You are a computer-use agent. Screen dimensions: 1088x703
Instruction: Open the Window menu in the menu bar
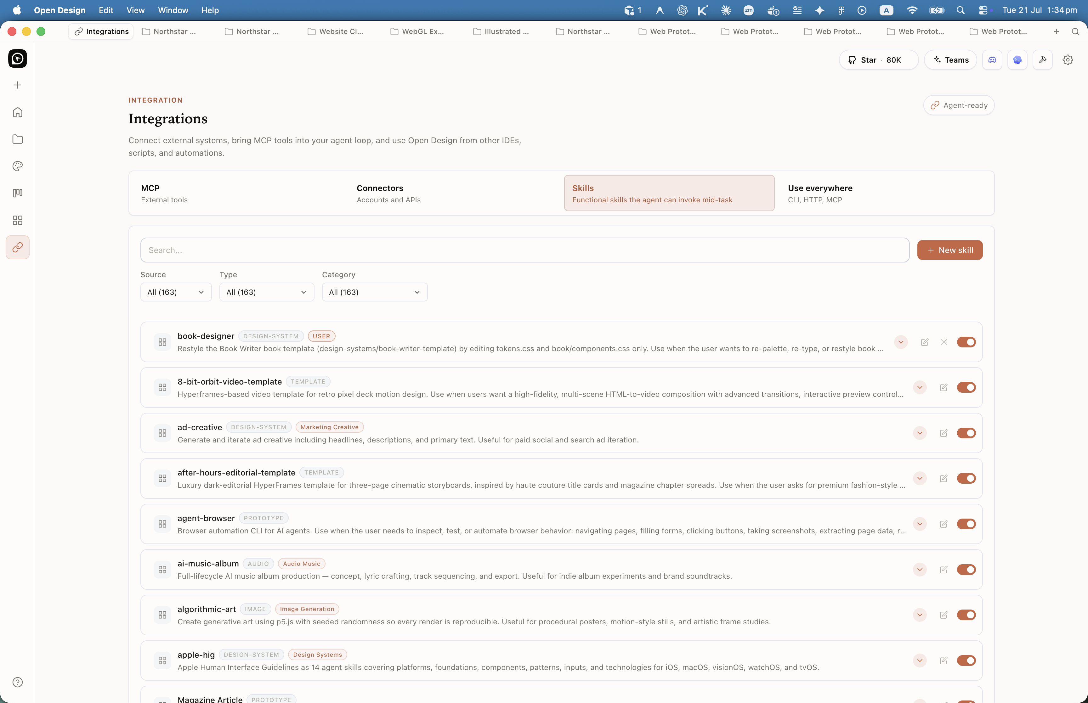(173, 10)
